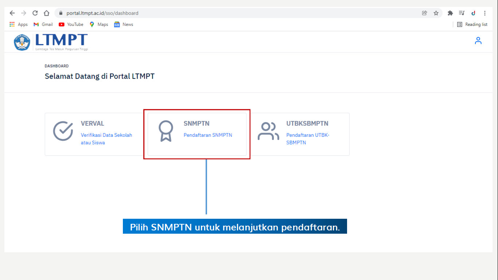Click the TikTok extension icon
The width and height of the screenshot is (498, 280).
click(x=473, y=13)
